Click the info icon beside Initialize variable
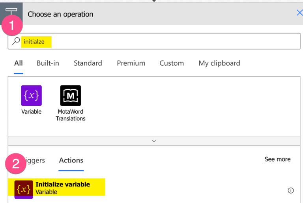Image resolution: width=303 pixels, height=203 pixels. click(291, 190)
